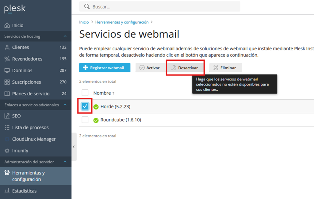The width and height of the screenshot is (314, 199).
Task: Click the Herramientas y configuración sliders icon
Action: click(7, 173)
